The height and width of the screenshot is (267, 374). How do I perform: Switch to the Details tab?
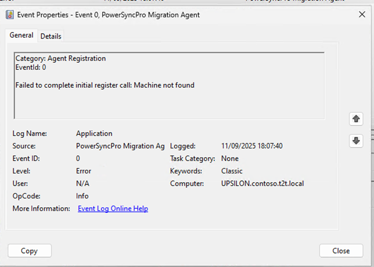point(51,36)
